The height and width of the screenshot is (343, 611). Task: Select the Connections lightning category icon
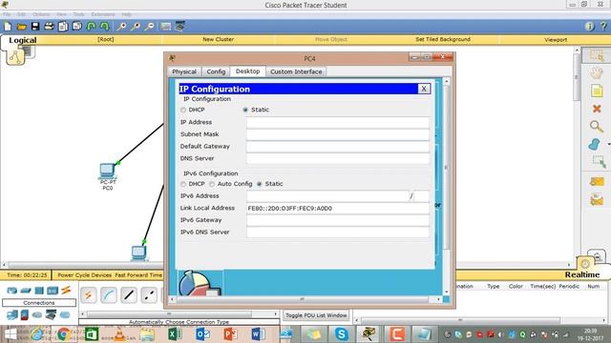[x=66, y=291]
